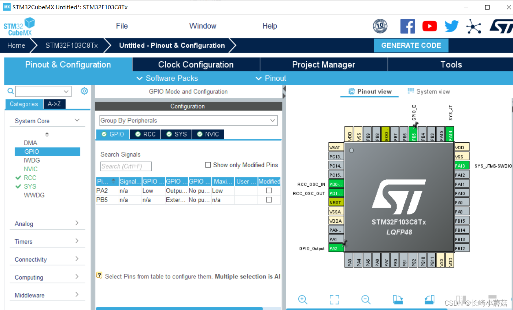Image resolution: width=513 pixels, height=310 pixels.
Task: Check the Modified checkbox for pin PA2
Action: coord(269,190)
